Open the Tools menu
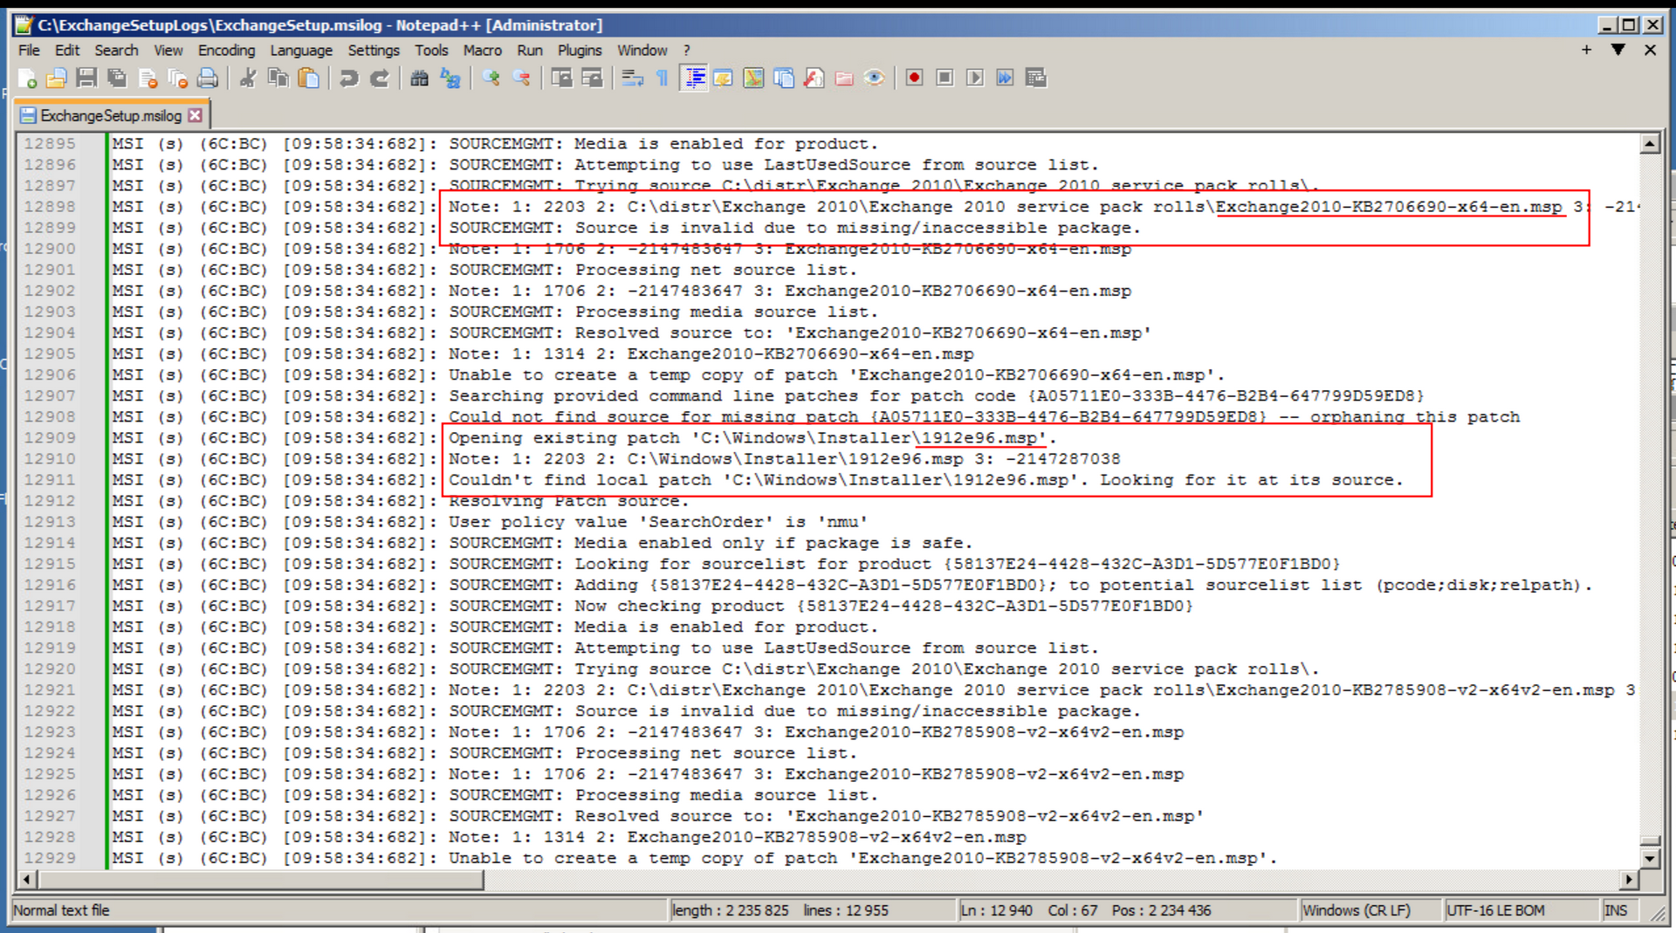This screenshot has width=1676, height=933. tap(431, 51)
